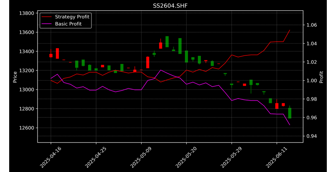Click the Profit axis title
This screenshot has width=336, height=172.
pyautogui.click(x=321, y=77)
